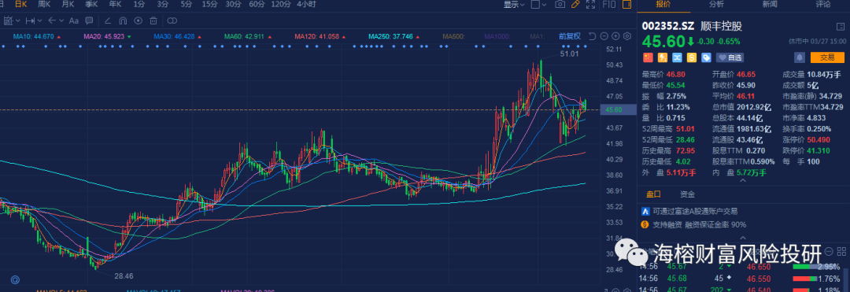Open the chart indicator template icon
The width and height of the screenshot is (850, 292).
[x=8, y=20]
